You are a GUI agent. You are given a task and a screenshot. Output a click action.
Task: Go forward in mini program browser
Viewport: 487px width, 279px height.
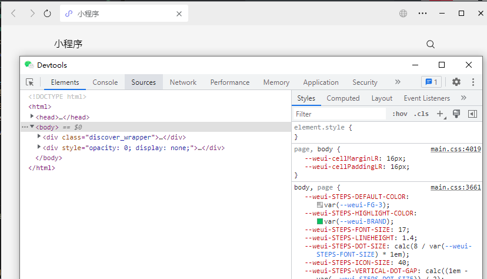(32, 14)
